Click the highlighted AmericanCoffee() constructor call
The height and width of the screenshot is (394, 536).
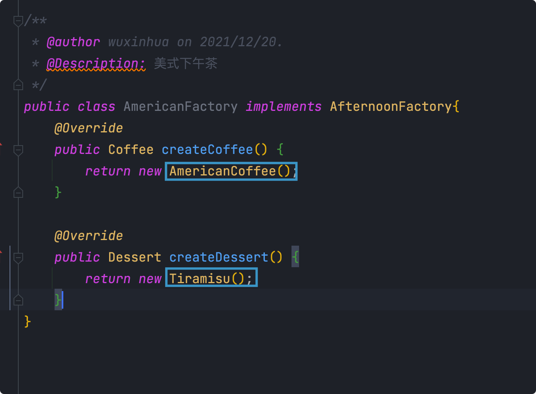[231, 171]
